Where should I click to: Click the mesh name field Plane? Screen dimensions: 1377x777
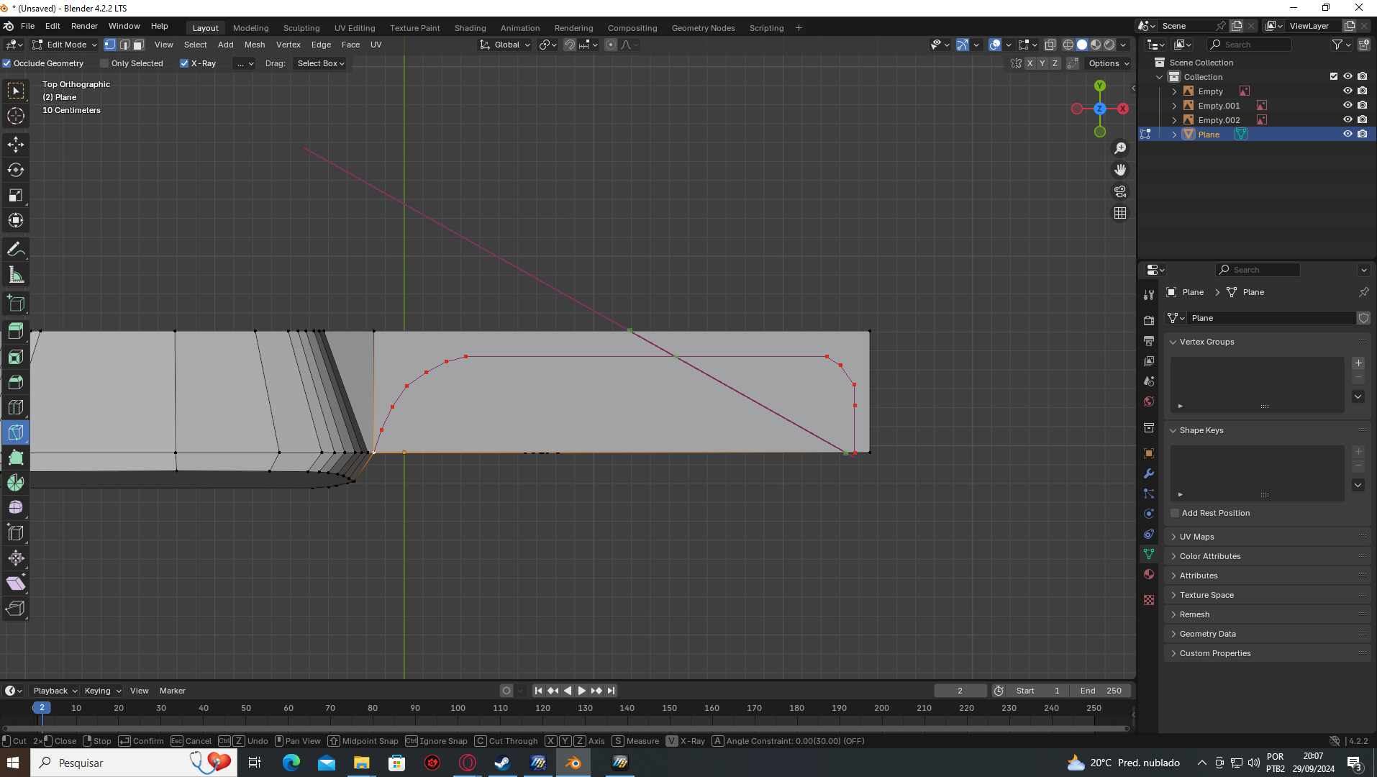(x=1272, y=318)
